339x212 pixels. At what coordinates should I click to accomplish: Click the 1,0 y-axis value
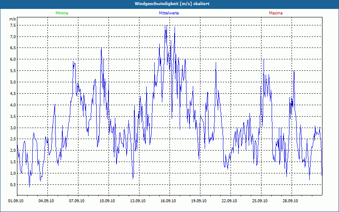tap(13, 173)
